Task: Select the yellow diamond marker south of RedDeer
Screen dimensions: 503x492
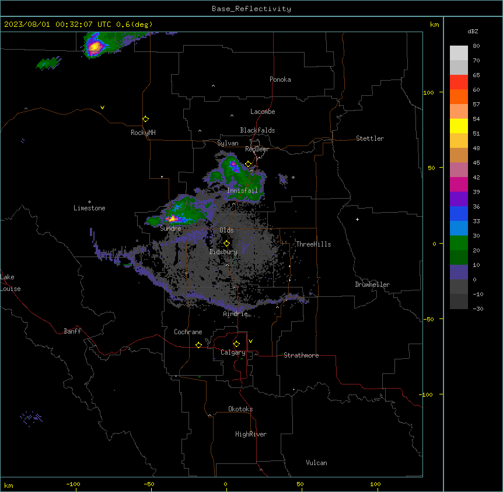Action: (248, 164)
